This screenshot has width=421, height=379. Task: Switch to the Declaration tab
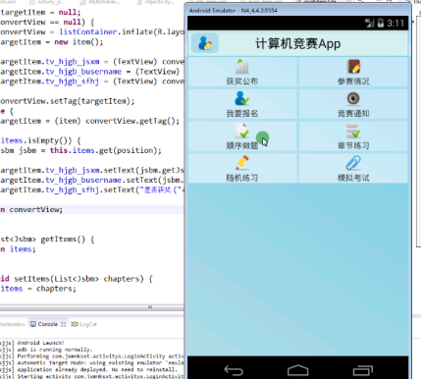point(13,324)
